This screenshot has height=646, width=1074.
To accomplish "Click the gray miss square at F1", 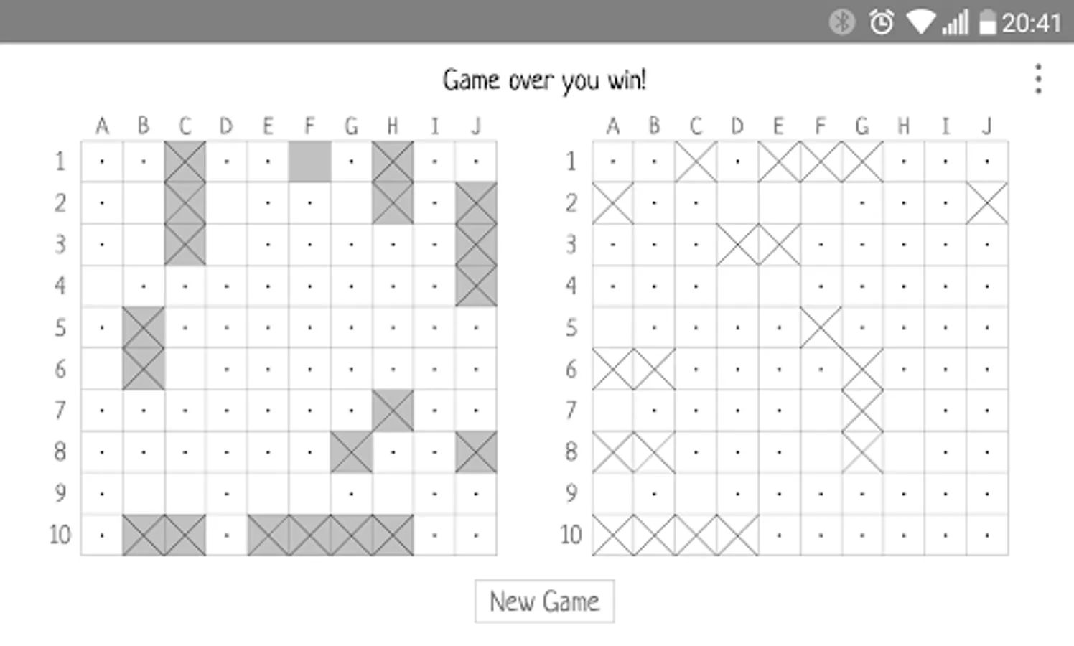I will (309, 161).
